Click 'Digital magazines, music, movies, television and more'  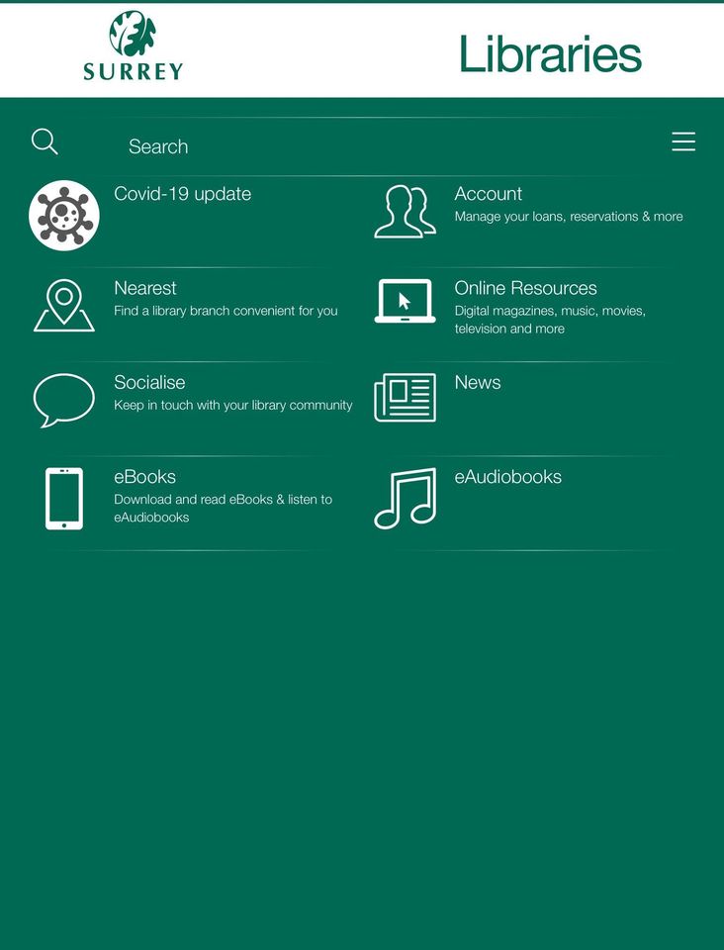(550, 320)
